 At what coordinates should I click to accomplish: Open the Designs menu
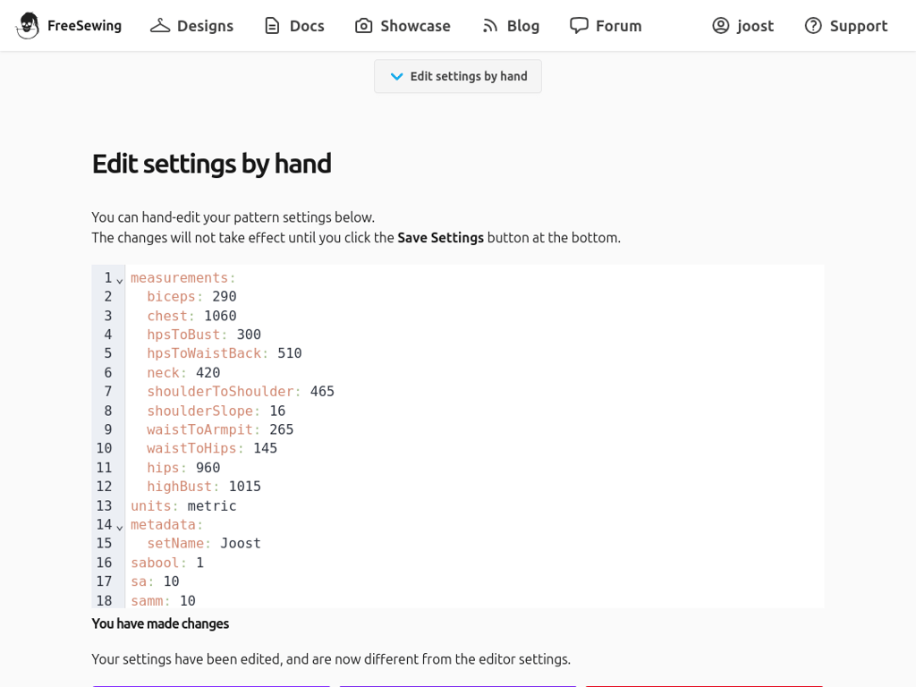191,26
